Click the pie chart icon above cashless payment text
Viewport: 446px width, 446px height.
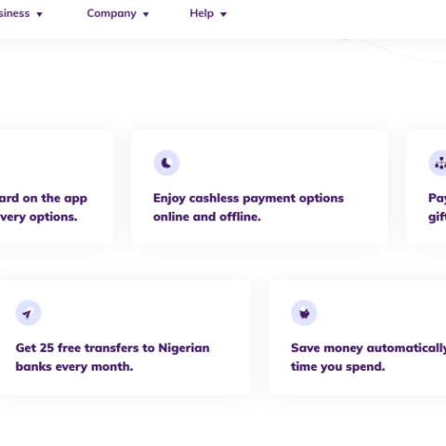[166, 163]
